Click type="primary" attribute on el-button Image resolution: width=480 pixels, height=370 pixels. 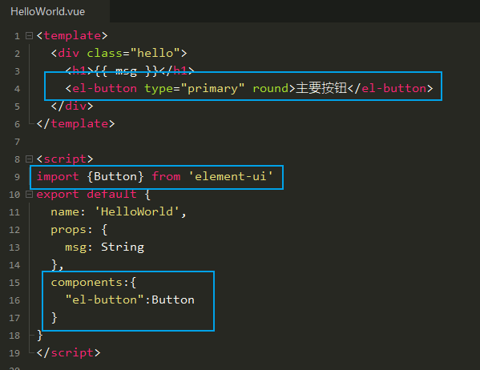coord(195,89)
